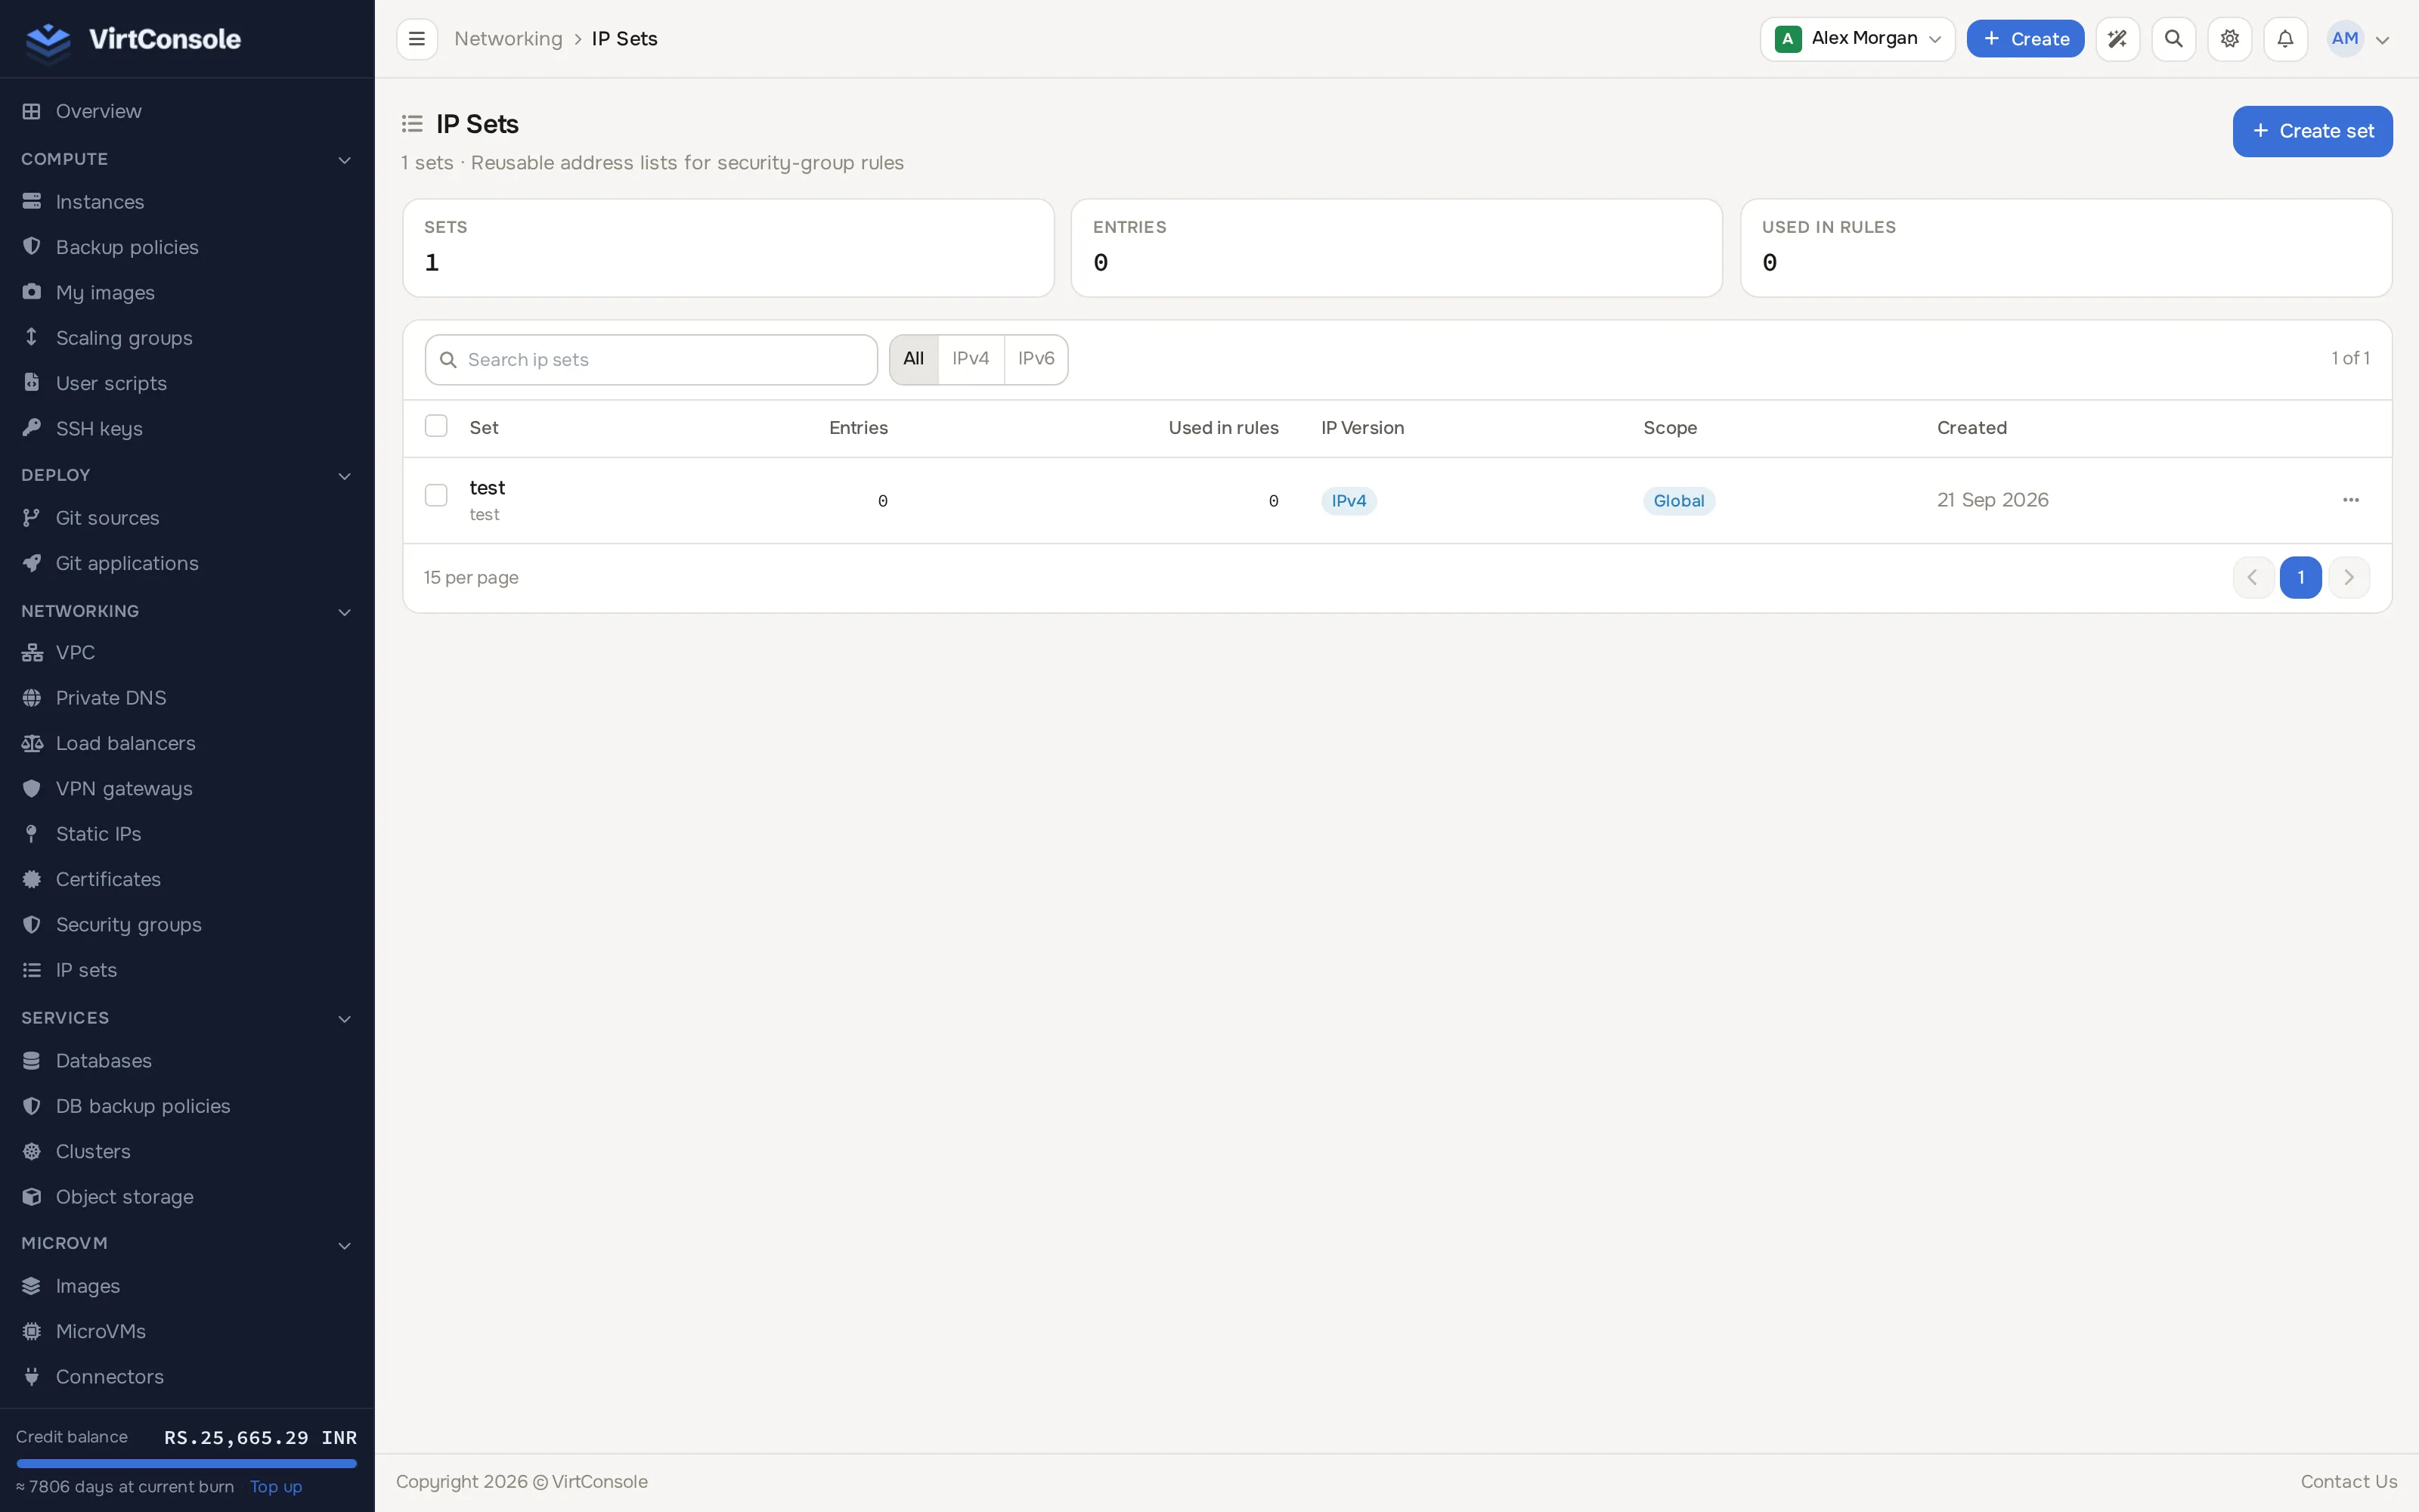Screen dimensions: 2419x1512
Task: Click the credit balance progress bar
Action: [187, 1463]
